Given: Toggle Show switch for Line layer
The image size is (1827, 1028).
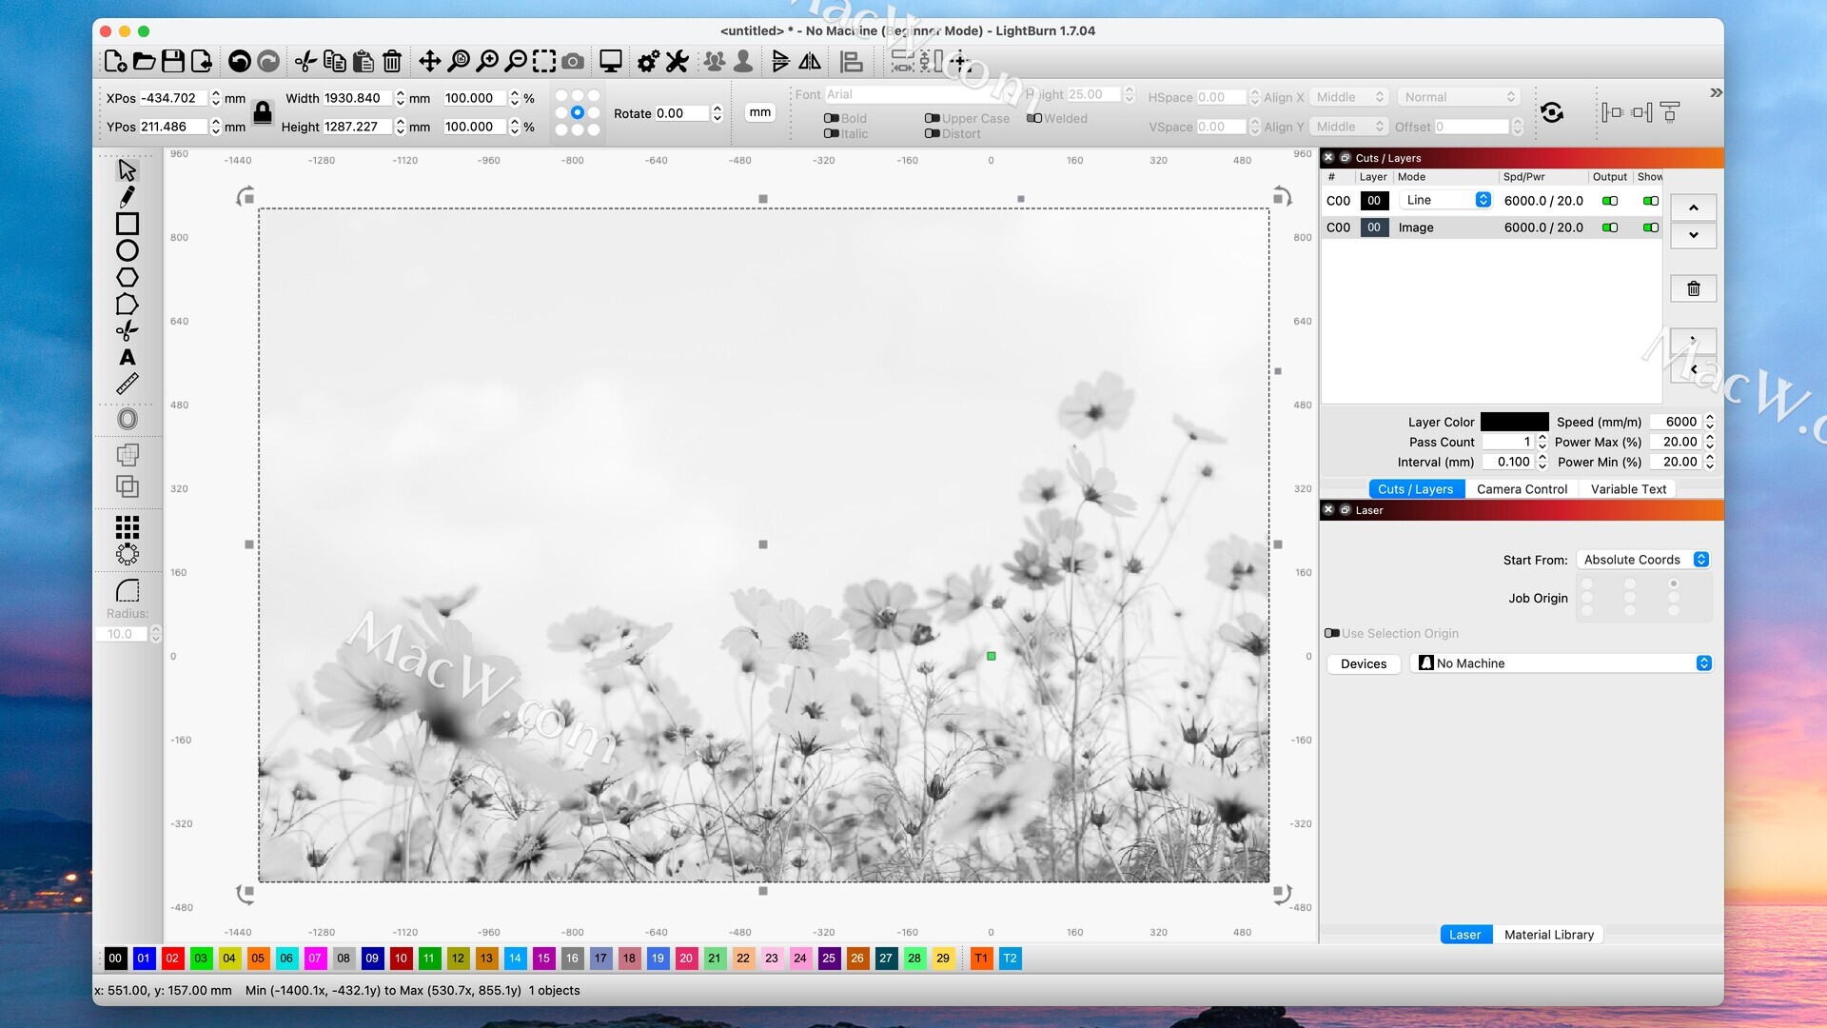Looking at the screenshot, I should pyautogui.click(x=1650, y=201).
